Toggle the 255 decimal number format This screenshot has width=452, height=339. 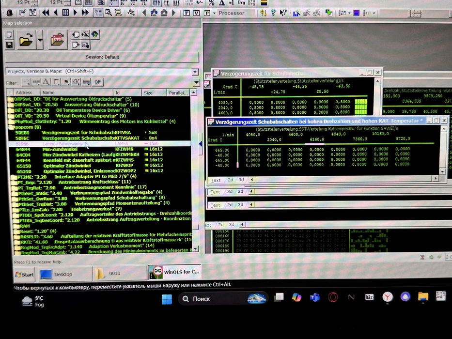point(156,3)
